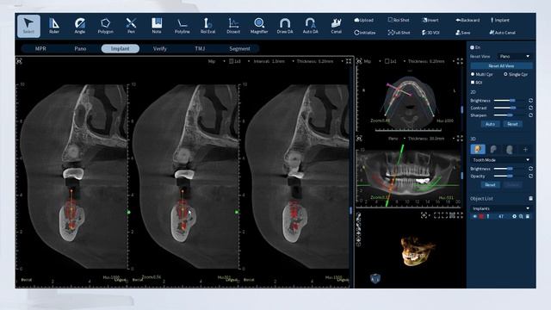This screenshot has width=551, height=310.
Task: Click the Implant placement tool
Action: [x=499, y=20]
